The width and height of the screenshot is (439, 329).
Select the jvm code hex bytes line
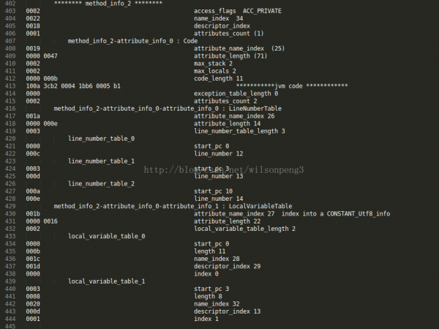pyautogui.click(x=73, y=86)
